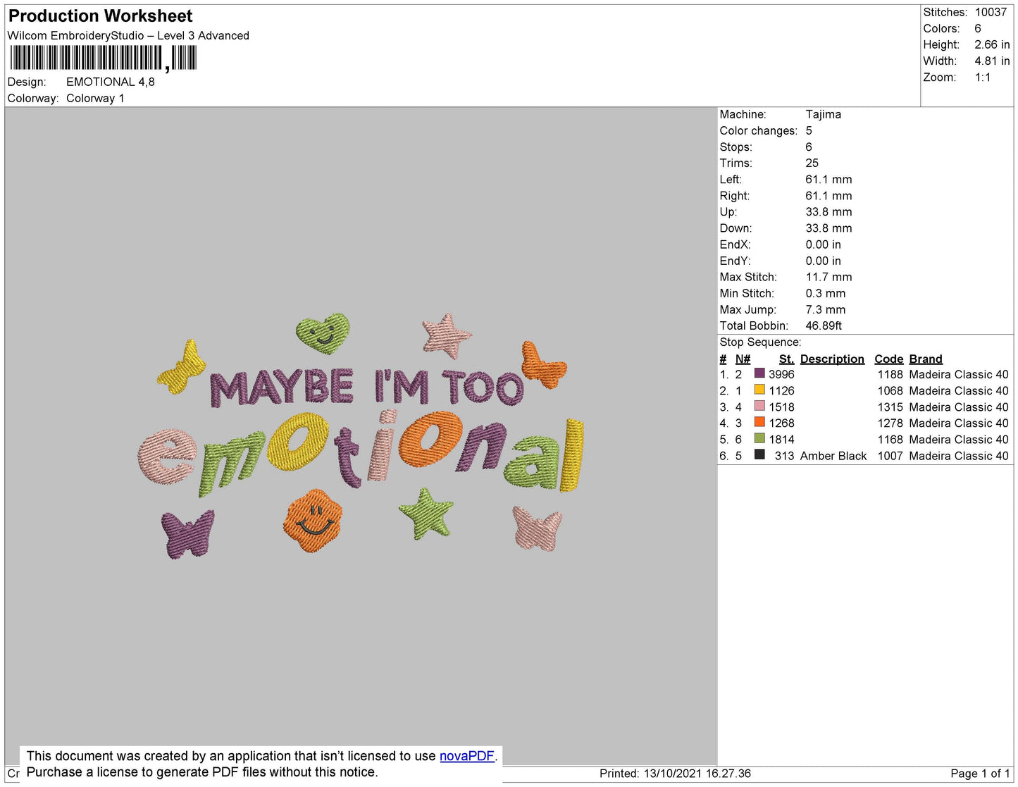Click the printed date '13/10/2021 16.27.36'
This screenshot has height=787, width=1018.
tap(697, 773)
